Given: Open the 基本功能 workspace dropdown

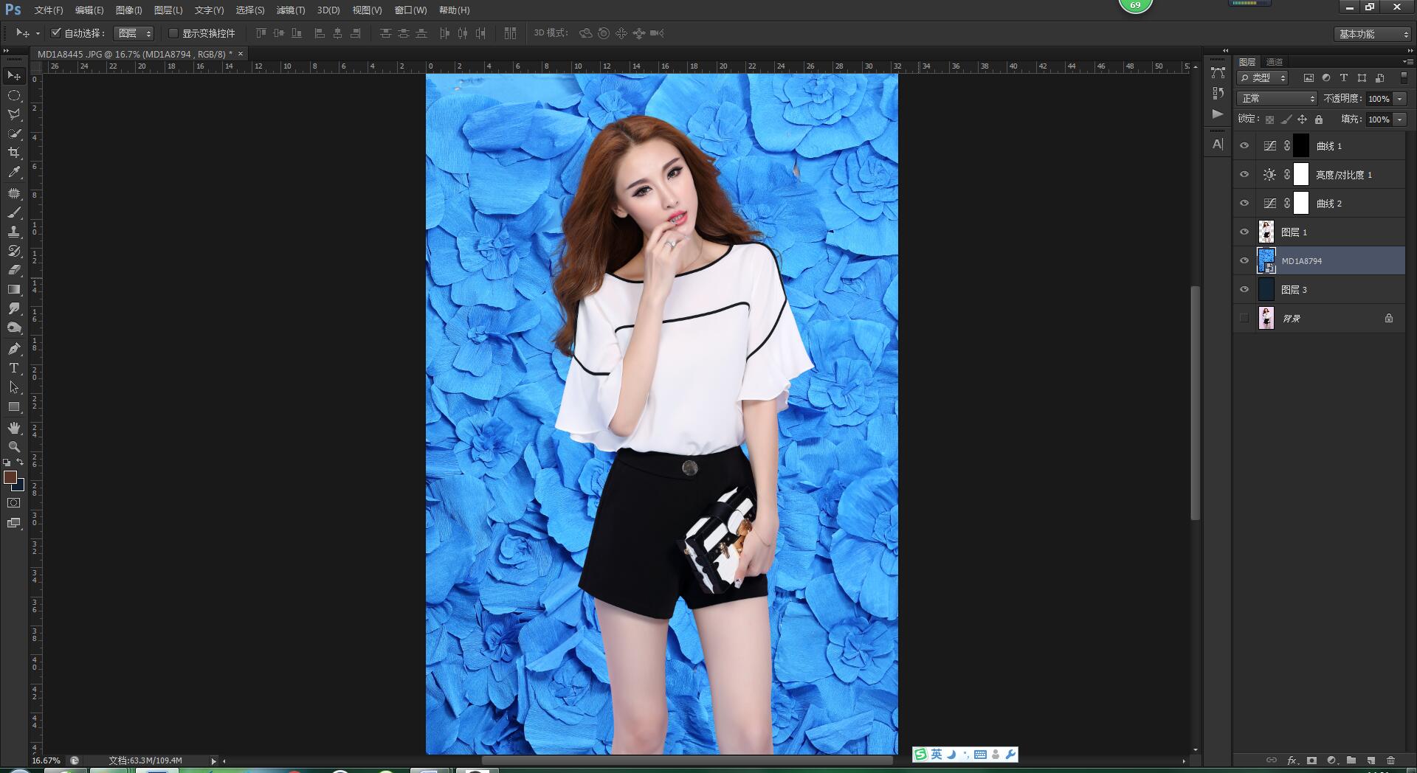Looking at the screenshot, I should (x=1373, y=34).
